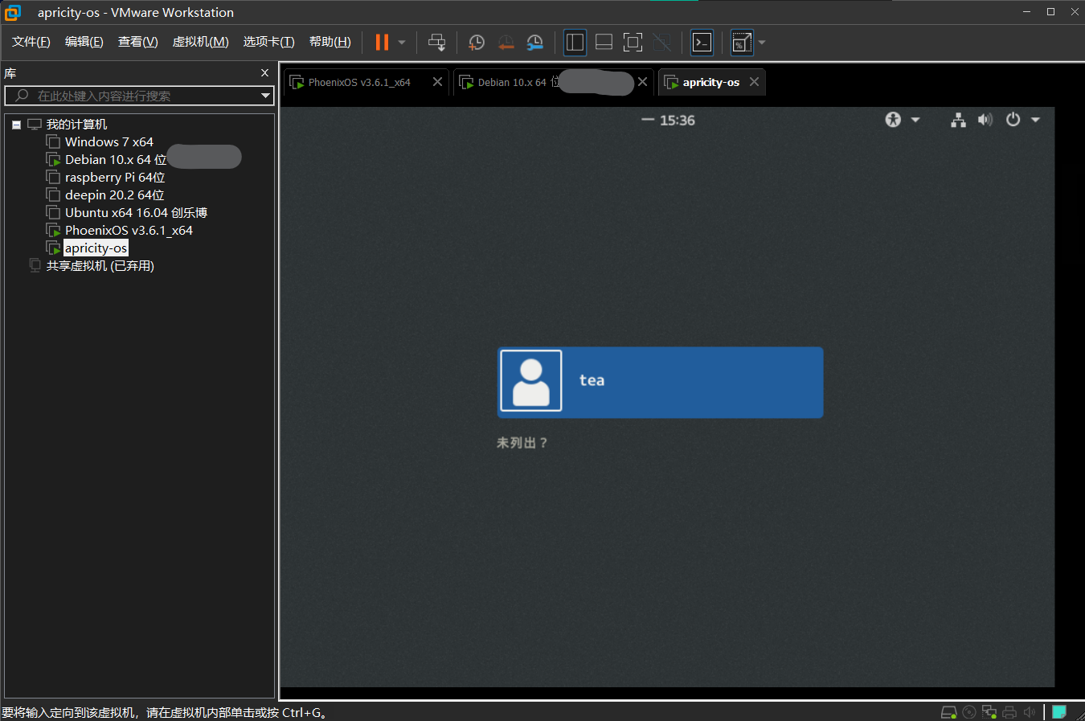The width and height of the screenshot is (1085, 721).
Task: Switch to the PhoenixOS v3.6.1_x64 tab
Action: coord(358,82)
